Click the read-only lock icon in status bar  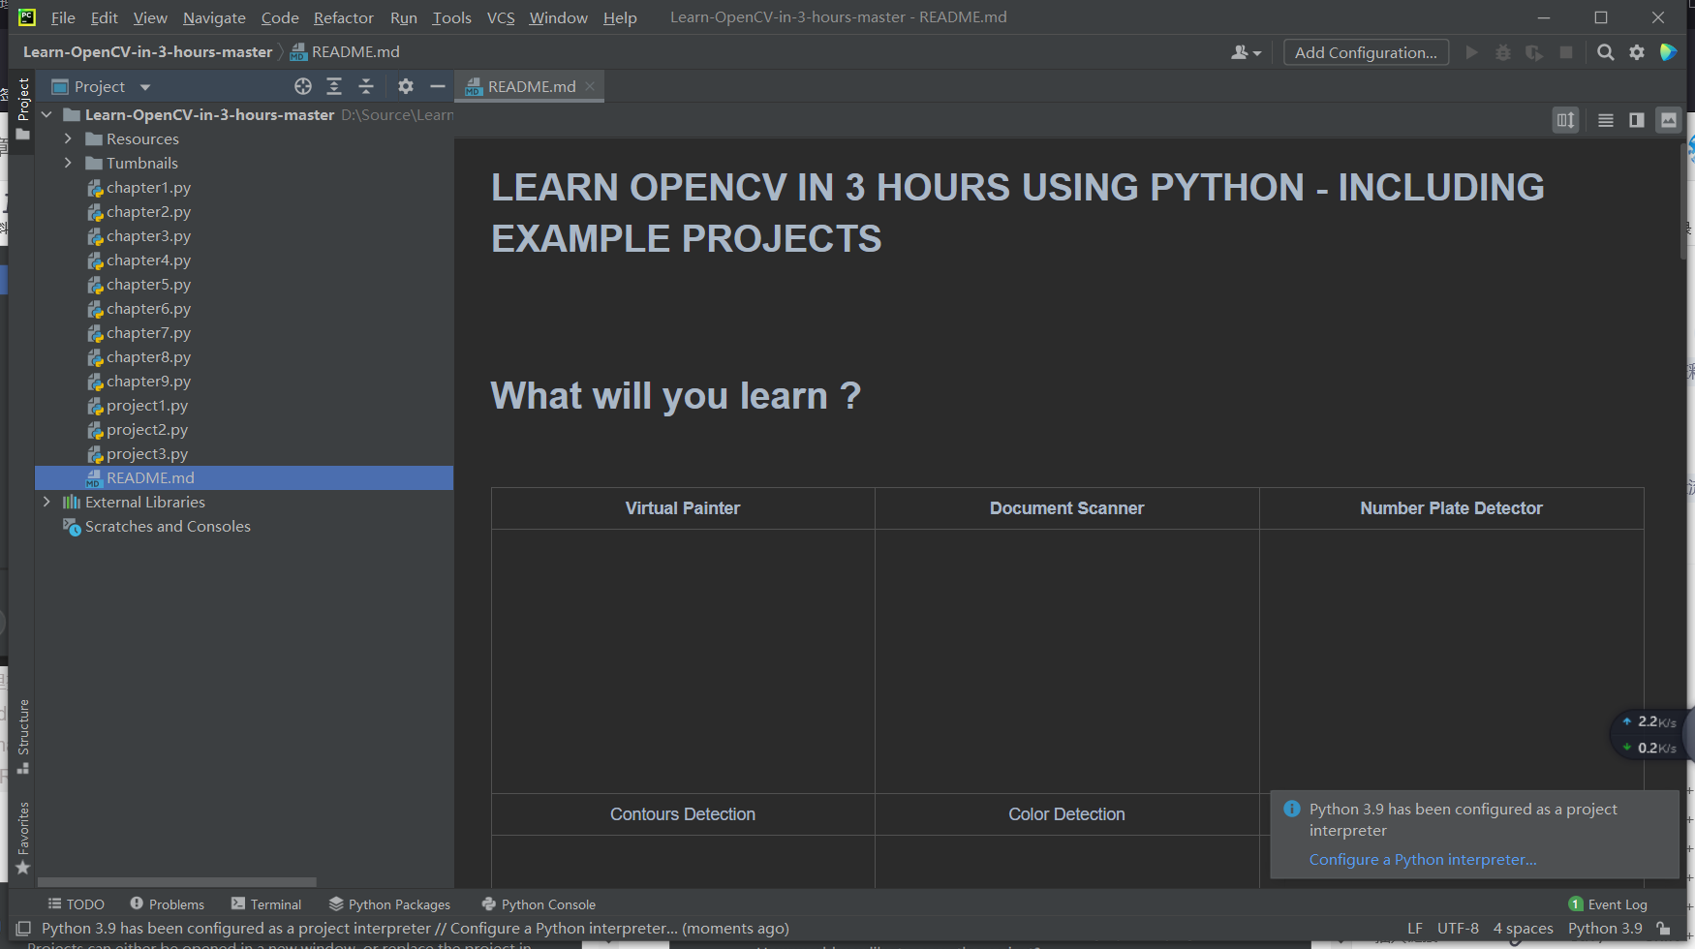(x=1664, y=928)
